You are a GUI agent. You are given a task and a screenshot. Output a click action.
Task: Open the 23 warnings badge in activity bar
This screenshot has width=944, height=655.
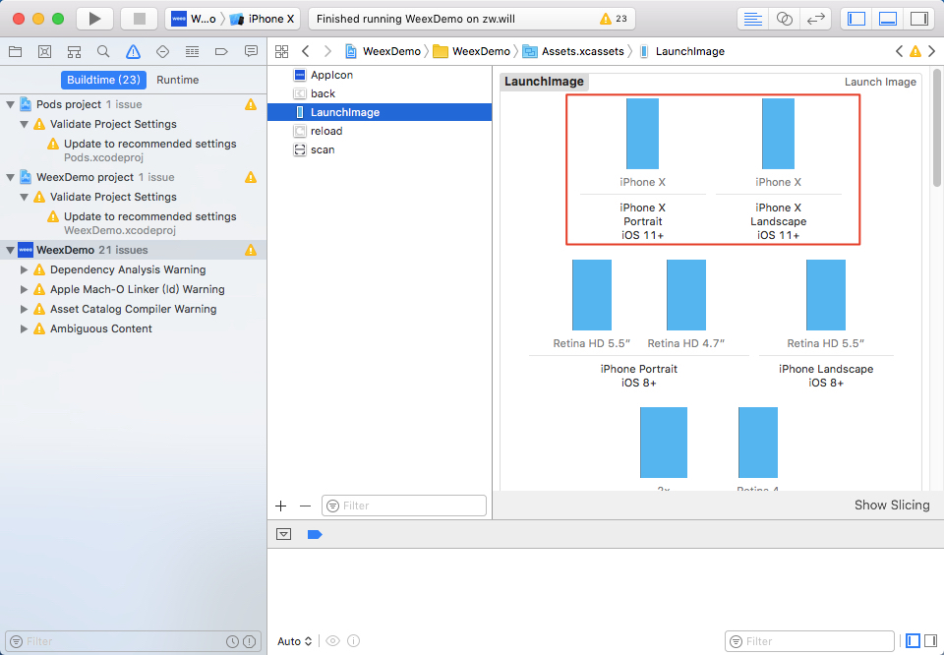click(x=614, y=19)
